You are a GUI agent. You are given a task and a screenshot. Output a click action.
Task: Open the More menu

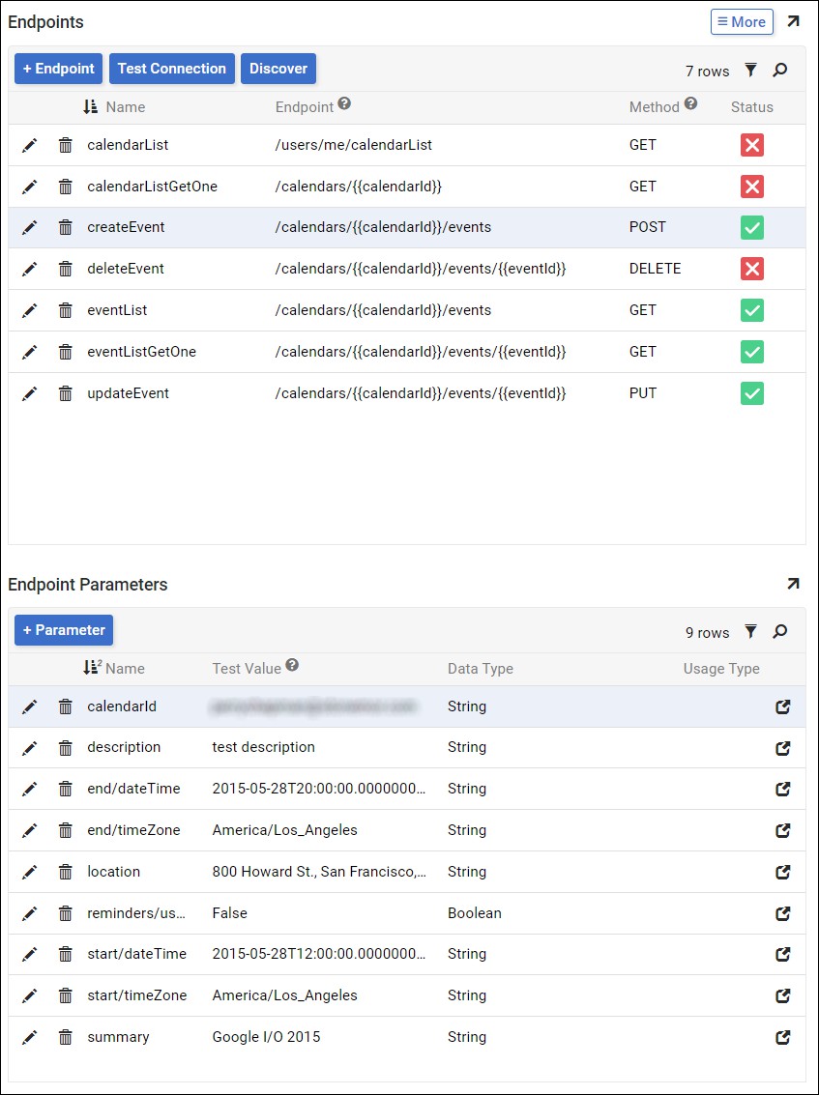[x=741, y=21]
